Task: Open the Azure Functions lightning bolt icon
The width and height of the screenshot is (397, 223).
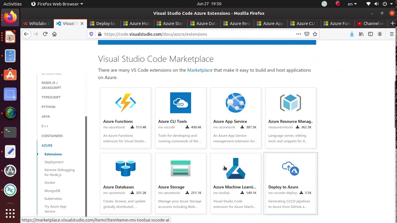Action: (x=125, y=103)
